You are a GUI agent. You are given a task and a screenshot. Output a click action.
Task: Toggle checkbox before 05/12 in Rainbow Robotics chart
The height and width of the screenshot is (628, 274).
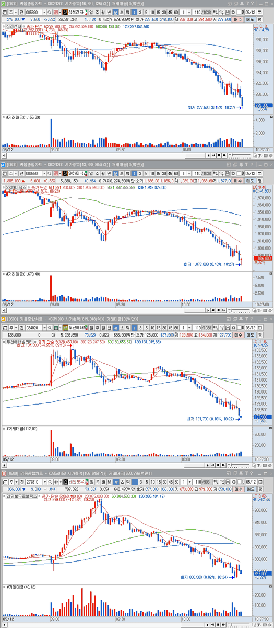click(x=239, y=481)
